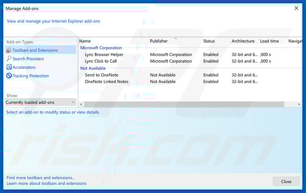Select Accelerators add-on type
Screen dimensions: 306x193
click(x=24, y=67)
